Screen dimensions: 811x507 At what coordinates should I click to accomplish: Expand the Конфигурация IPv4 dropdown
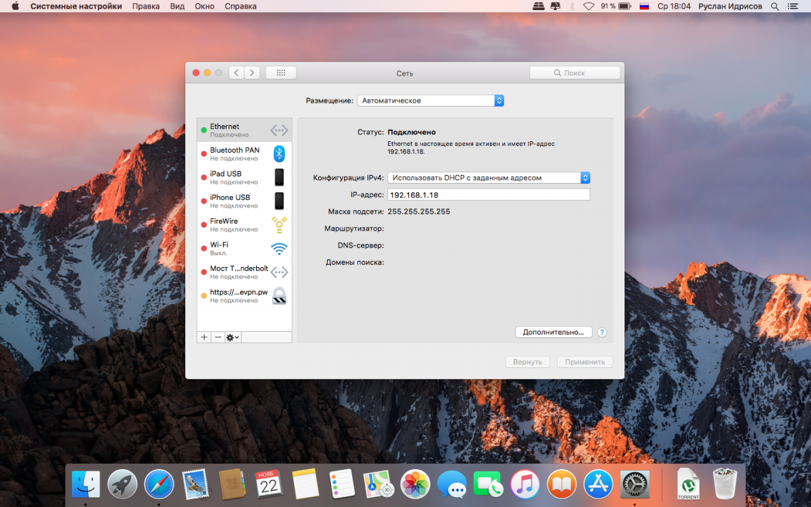pyautogui.click(x=489, y=178)
